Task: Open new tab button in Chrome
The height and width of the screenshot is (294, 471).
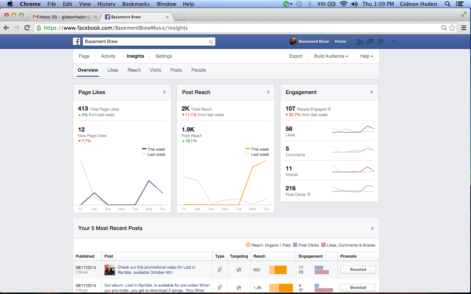Action: pos(179,17)
